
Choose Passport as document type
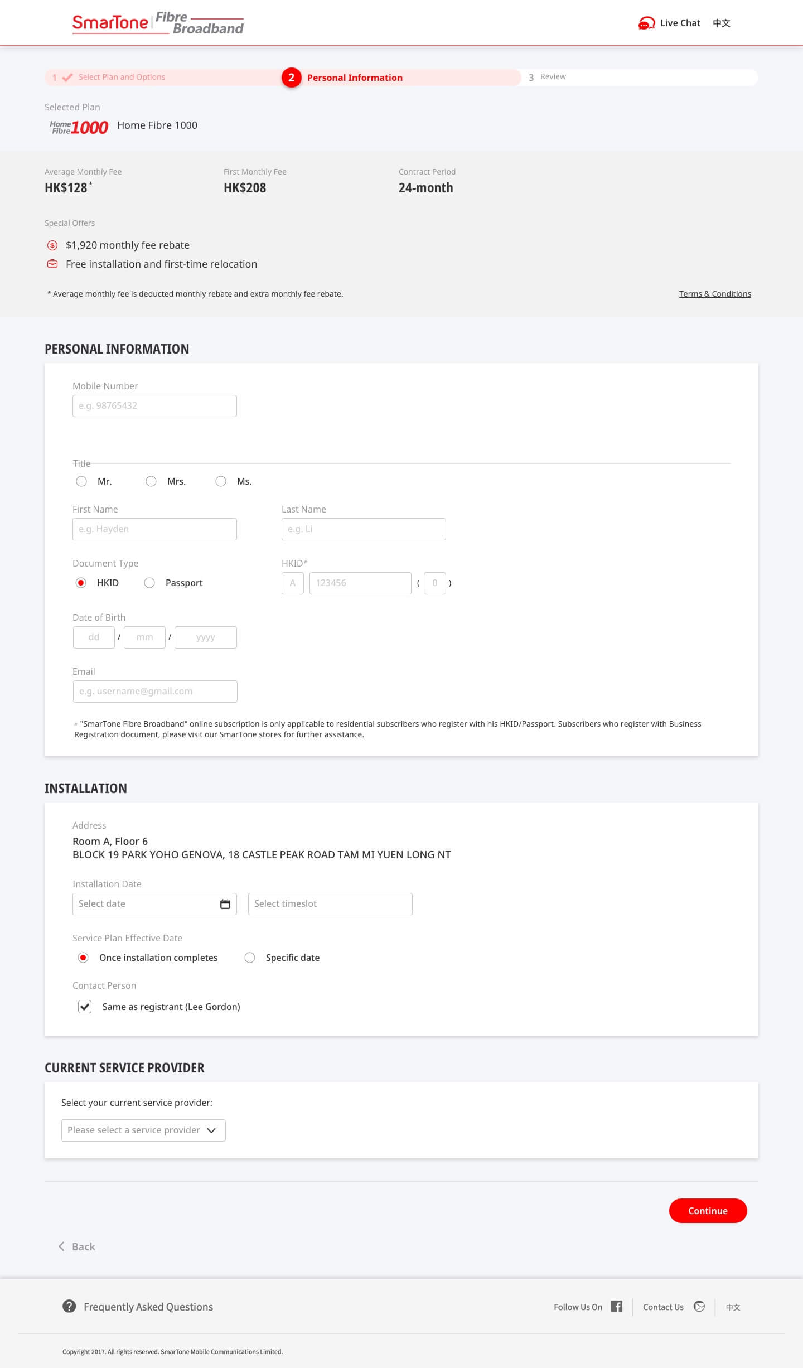tap(149, 583)
